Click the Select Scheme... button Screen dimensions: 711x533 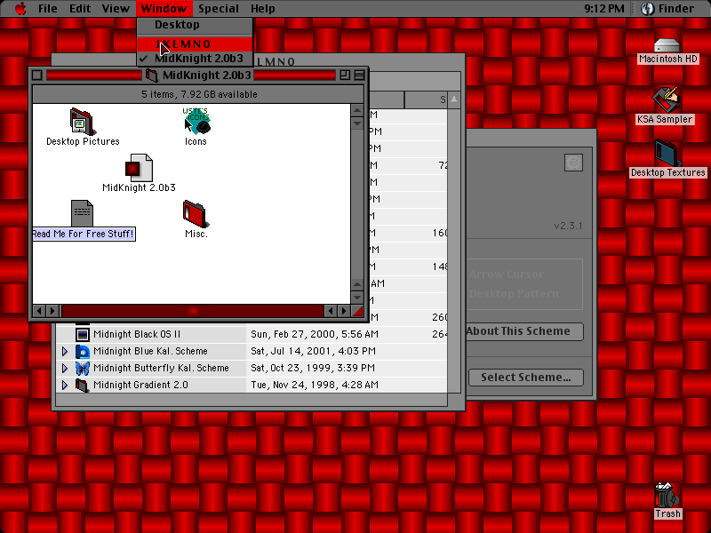(x=526, y=378)
